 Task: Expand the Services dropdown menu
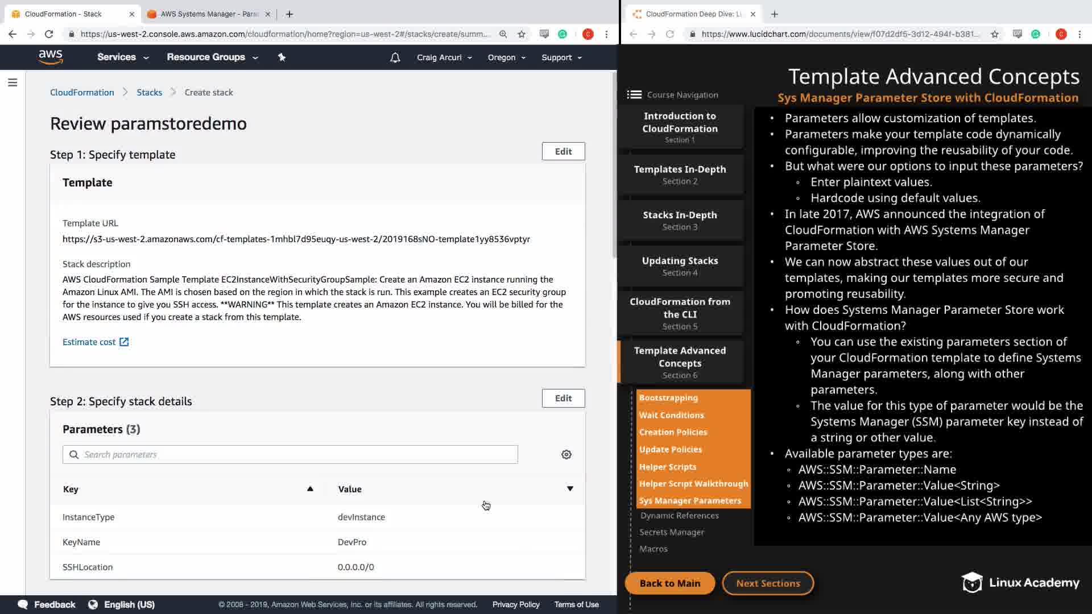[x=123, y=57]
